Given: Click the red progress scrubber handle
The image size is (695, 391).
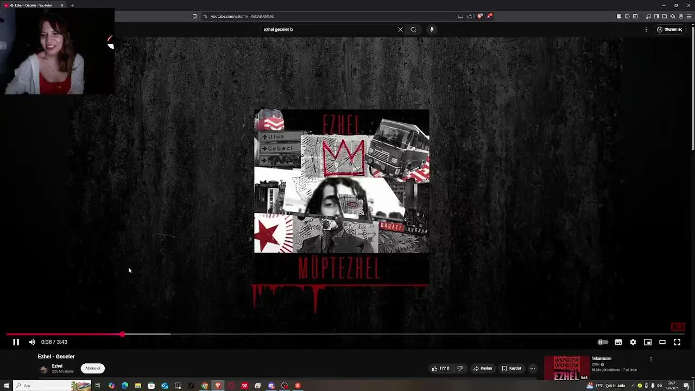Looking at the screenshot, I should (123, 335).
